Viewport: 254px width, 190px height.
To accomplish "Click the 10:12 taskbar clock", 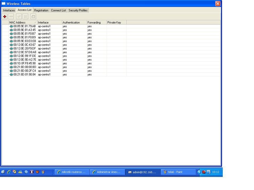I will tap(216, 172).
